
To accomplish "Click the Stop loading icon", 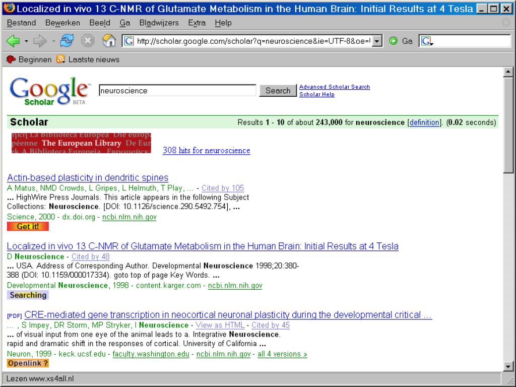I will point(88,41).
